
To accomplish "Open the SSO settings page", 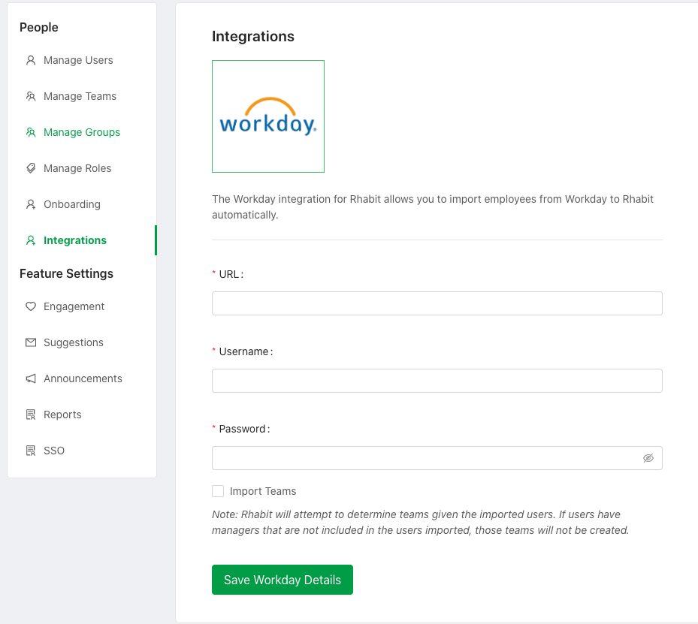I will pos(54,451).
